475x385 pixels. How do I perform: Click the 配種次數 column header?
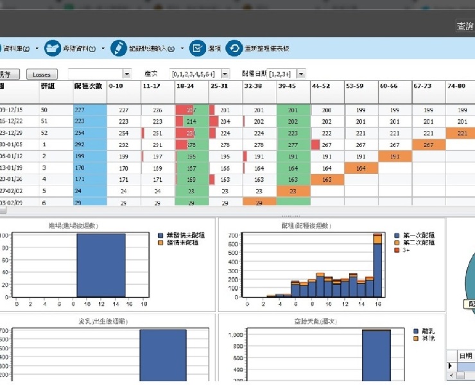tap(89, 86)
